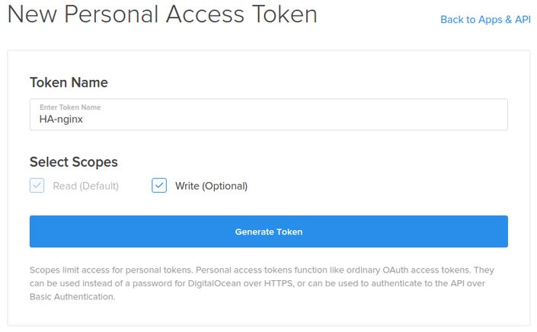Click the Back to Apps & API link
This screenshot has height=332, width=537.
(484, 20)
